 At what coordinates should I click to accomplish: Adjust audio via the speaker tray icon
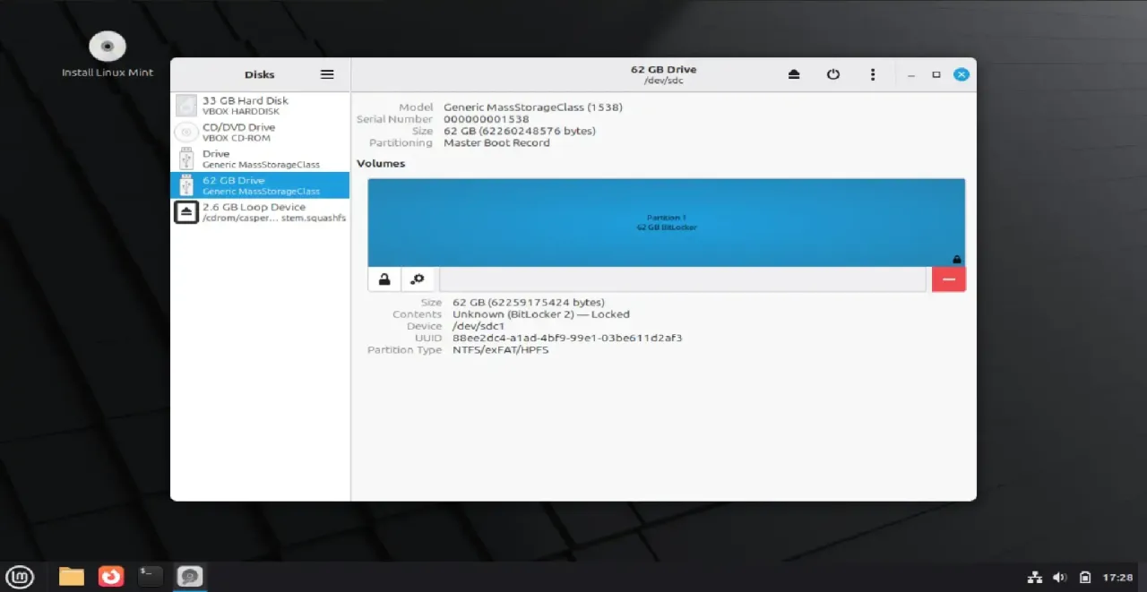tap(1060, 577)
